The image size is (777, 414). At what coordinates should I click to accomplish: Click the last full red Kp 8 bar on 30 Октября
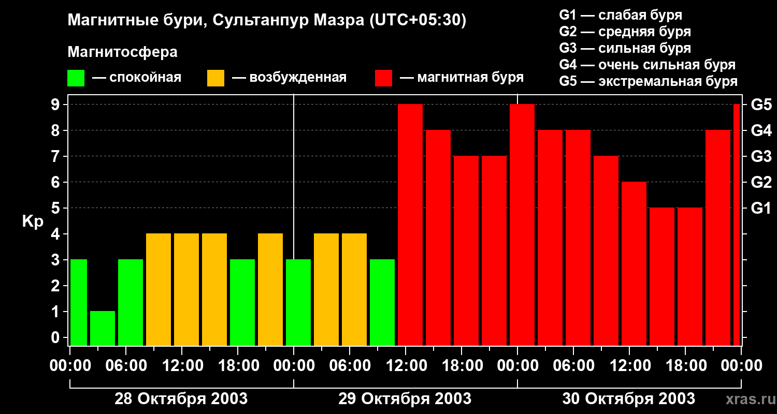(718, 238)
